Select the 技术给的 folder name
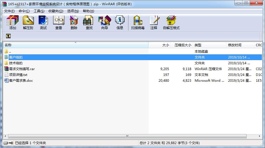Image resolution: width=265 pixels, height=148 pixels. (x=16, y=63)
